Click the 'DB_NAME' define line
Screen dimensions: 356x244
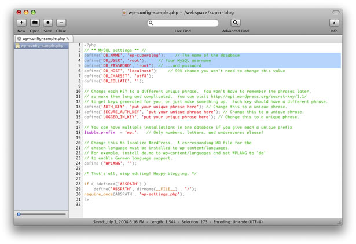pyautogui.click(x=162, y=55)
